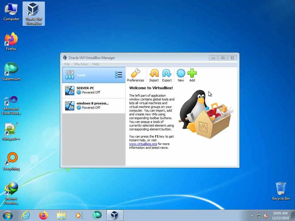Select the Everything search desktop shortcut
Screen dimensions: 295x221
11,161
